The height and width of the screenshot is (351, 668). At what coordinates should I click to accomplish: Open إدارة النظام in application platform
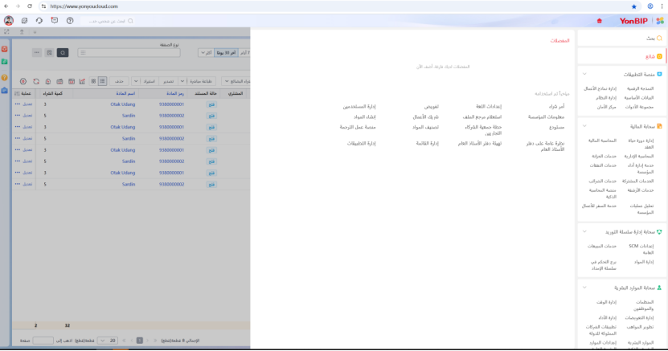pyautogui.click(x=606, y=97)
